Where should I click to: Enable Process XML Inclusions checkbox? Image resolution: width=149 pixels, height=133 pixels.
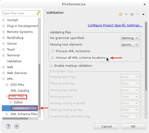pos(52,51)
